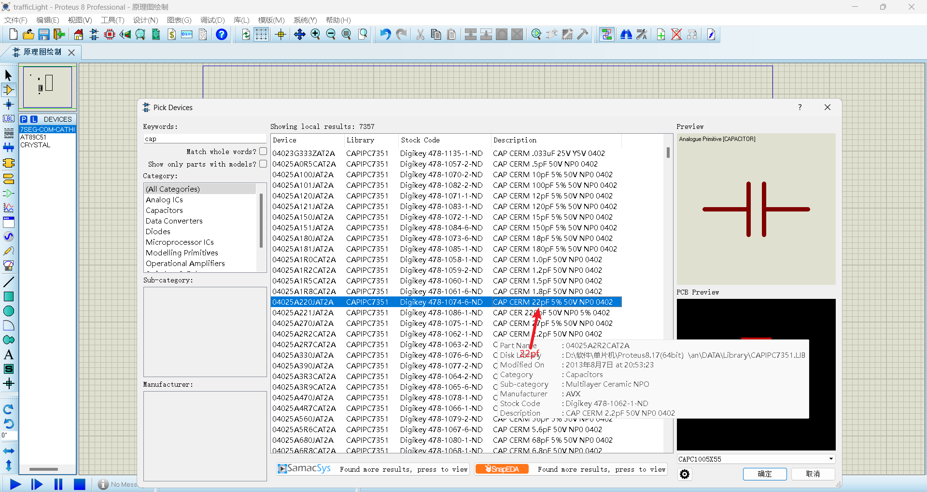Create a new project file from the toolbar
This screenshot has width=927, height=492.
pyautogui.click(x=14, y=34)
